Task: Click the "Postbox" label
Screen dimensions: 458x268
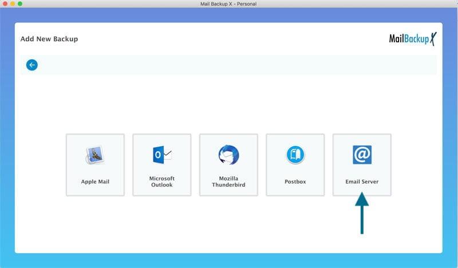Action: point(295,182)
